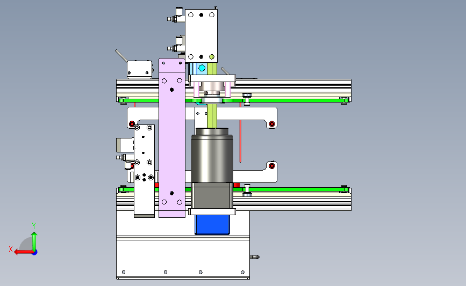The width and height of the screenshot is (466, 286).
Task: Click the red bolt on lower right bracket
Action: pyautogui.click(x=271, y=166)
